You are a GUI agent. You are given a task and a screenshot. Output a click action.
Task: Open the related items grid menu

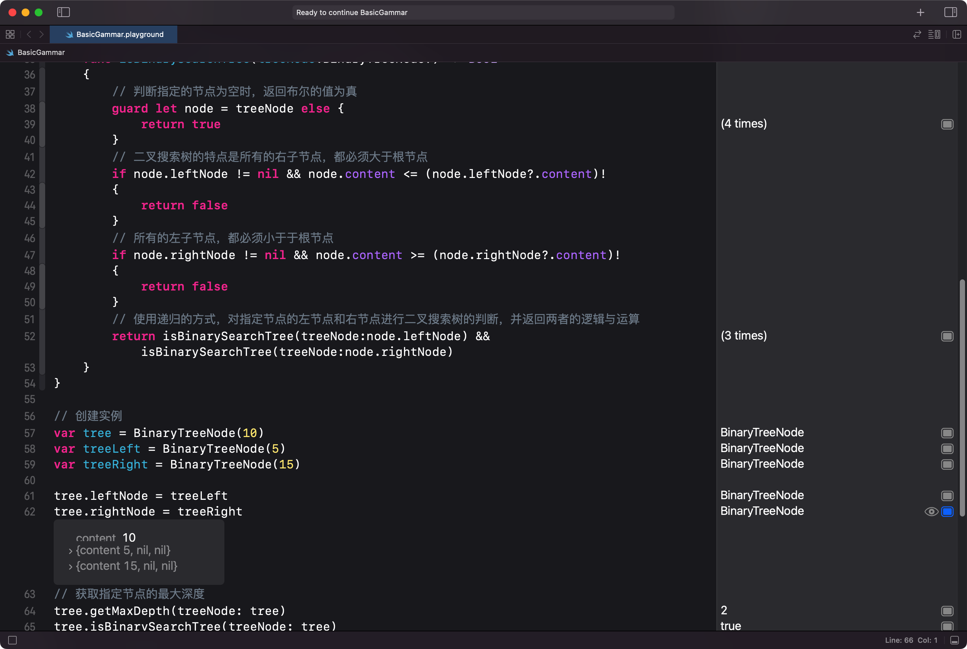coord(10,34)
